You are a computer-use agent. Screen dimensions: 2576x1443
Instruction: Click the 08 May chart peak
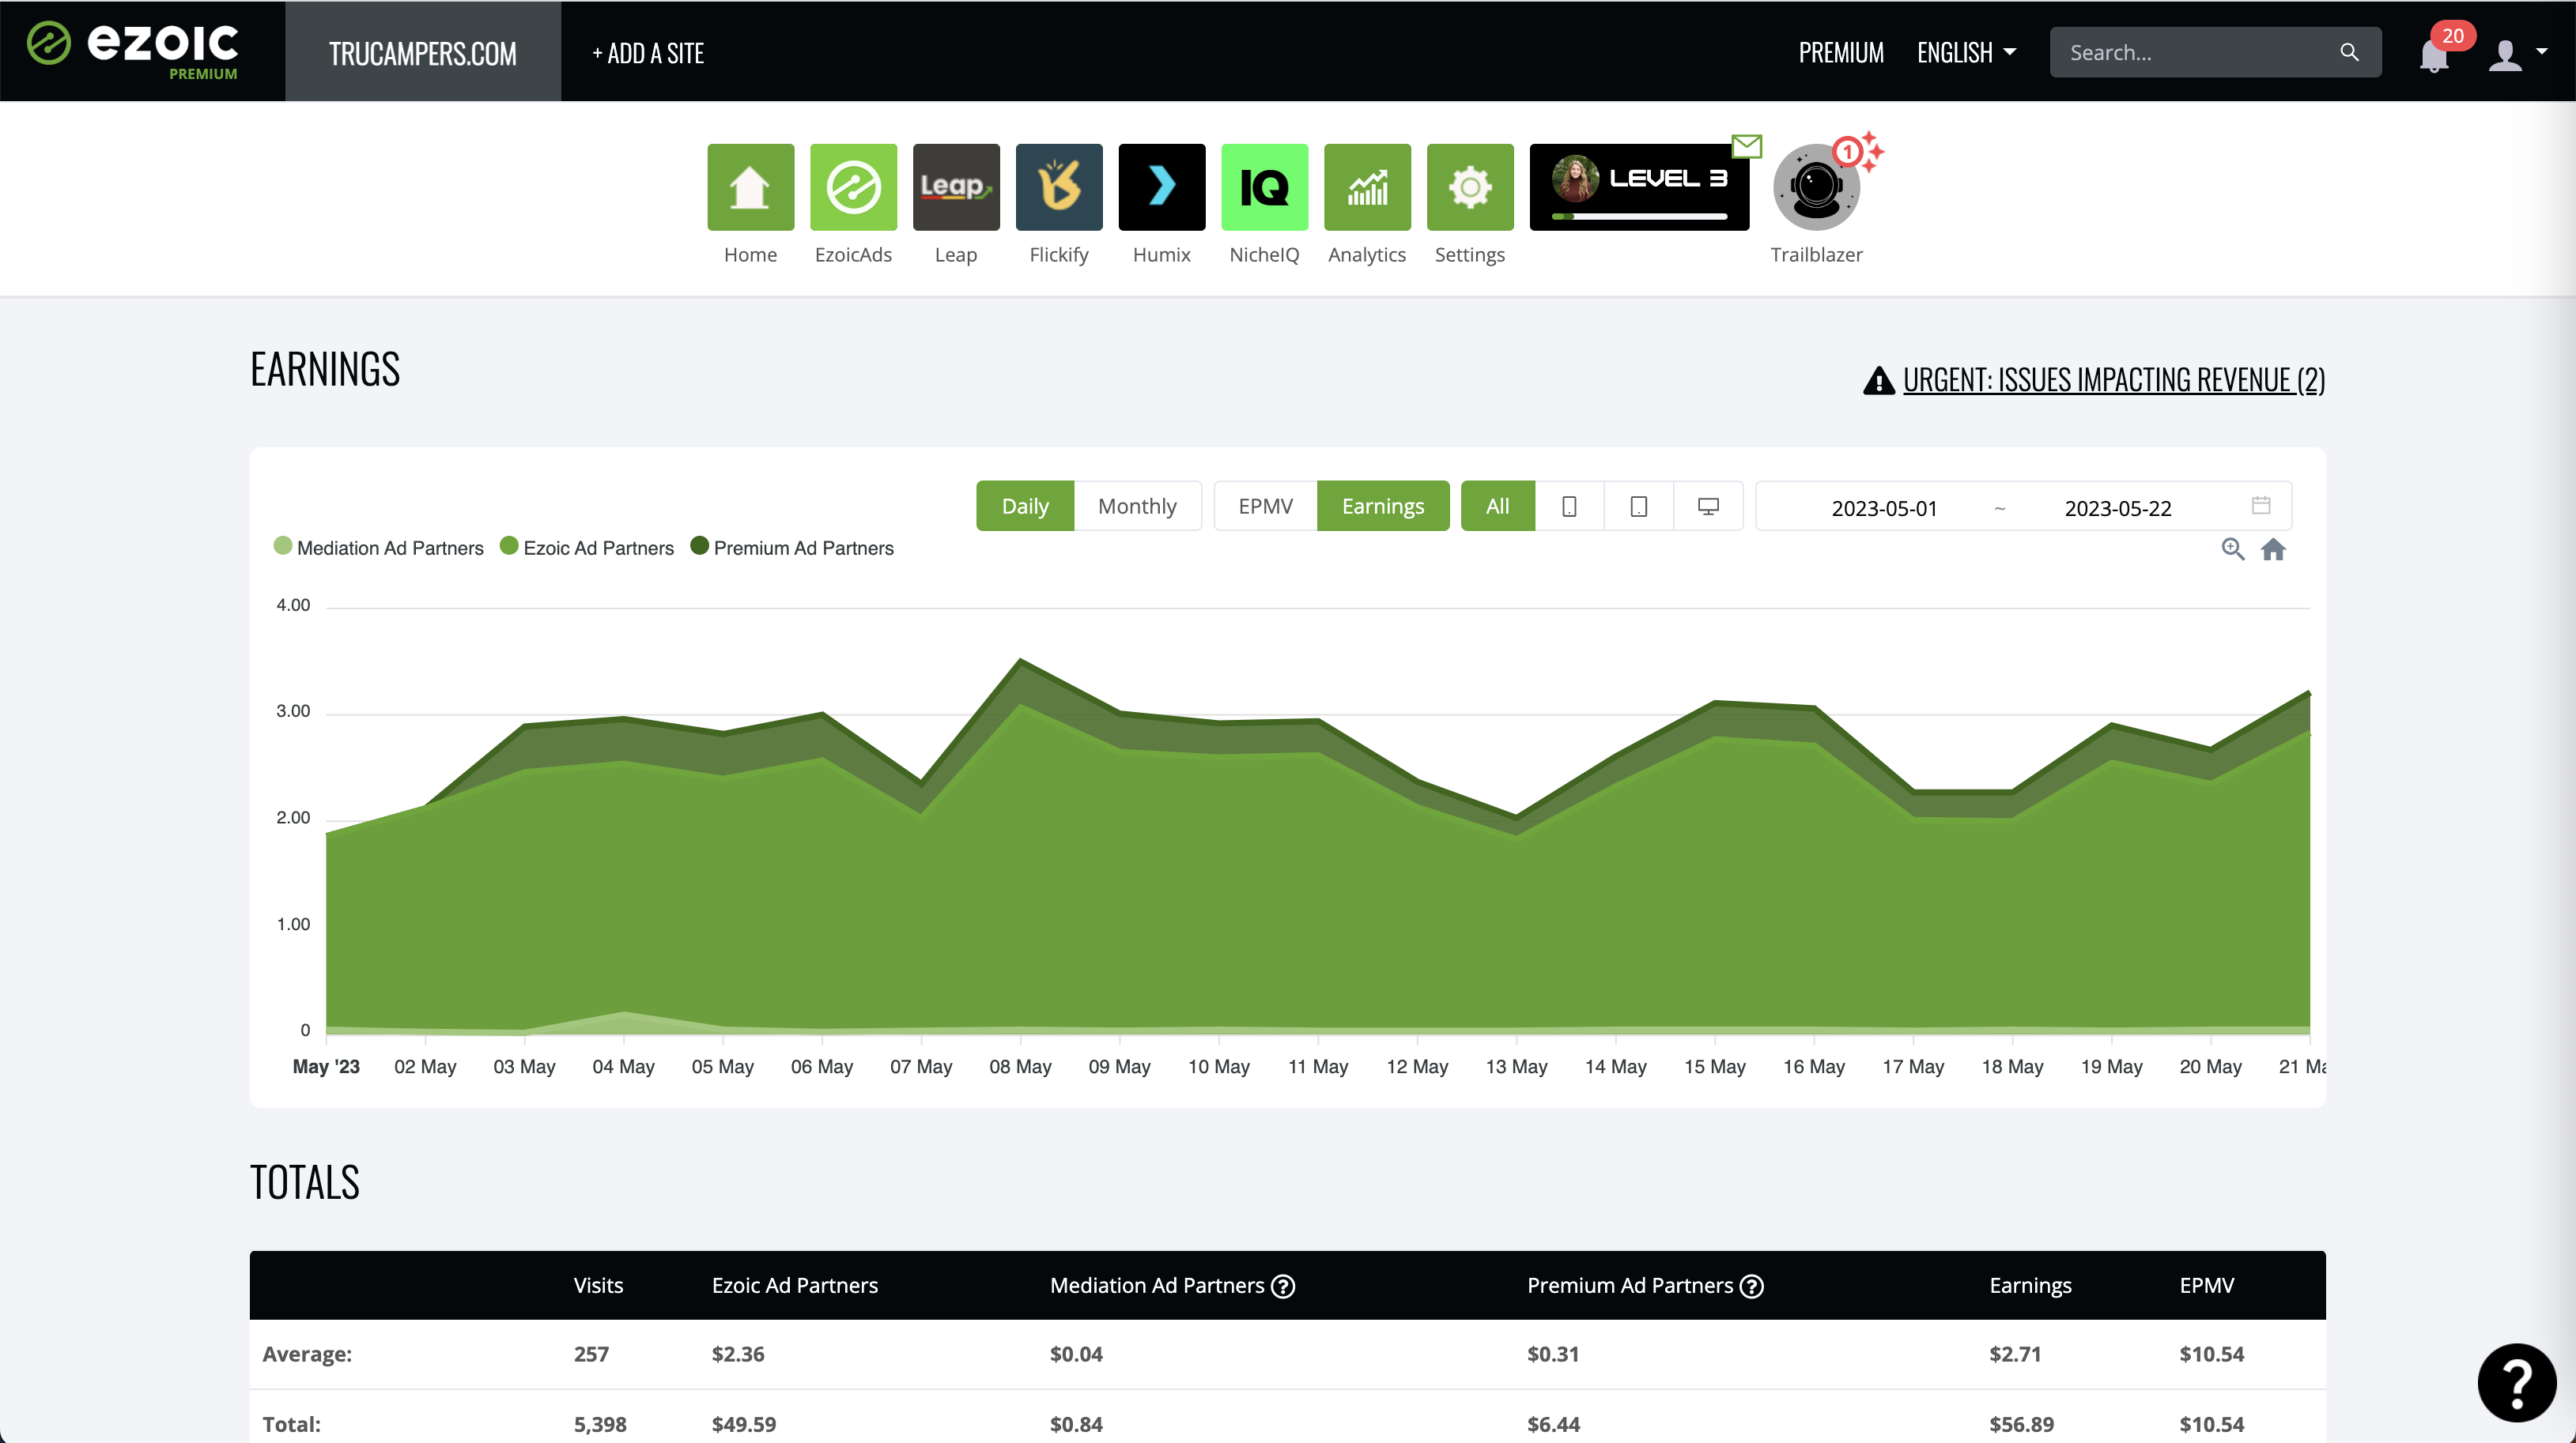1020,660
